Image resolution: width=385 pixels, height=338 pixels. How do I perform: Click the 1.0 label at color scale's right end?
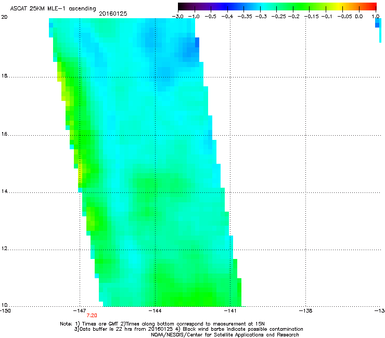tap(376, 17)
